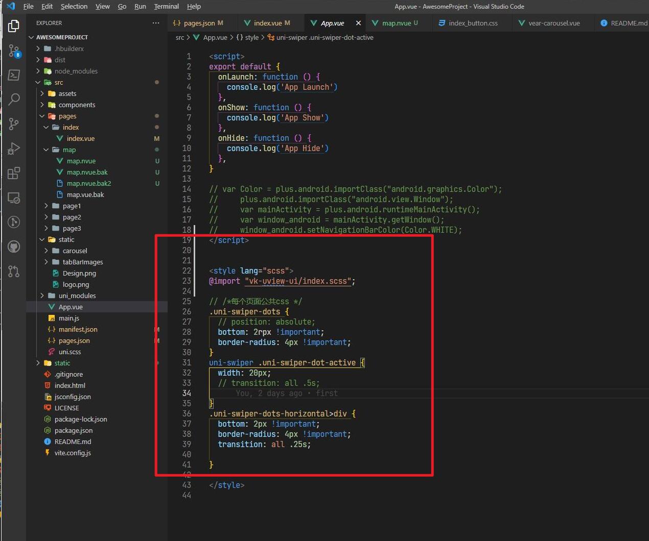Click Explorer's three-dot more actions button
649x541 pixels.
(x=156, y=23)
